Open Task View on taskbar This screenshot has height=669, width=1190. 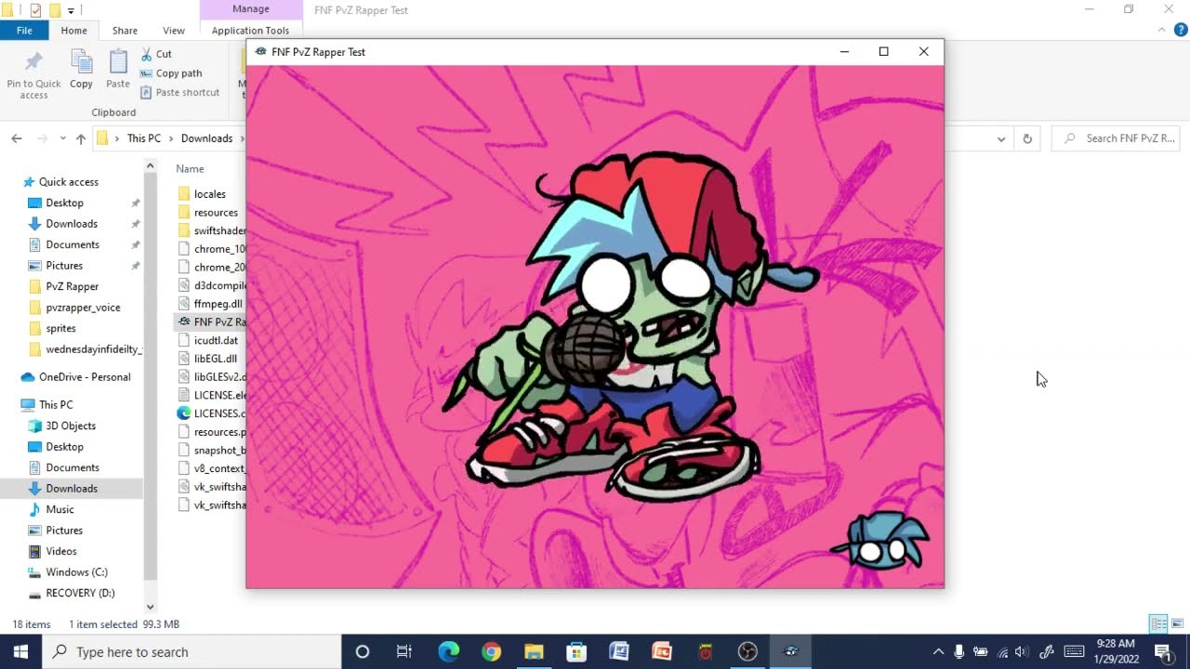tap(404, 651)
